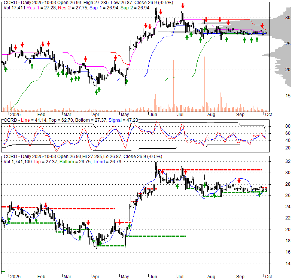Click the green up arrow at the early May low in the bottom chart
The width and height of the screenshot is (292, 279).
pos(129,226)
